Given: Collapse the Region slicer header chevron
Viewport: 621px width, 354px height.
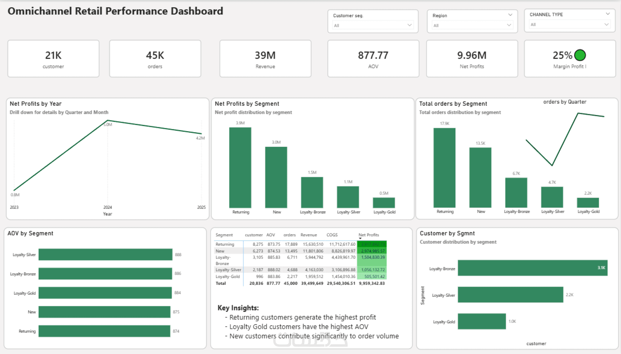Looking at the screenshot, I should pyautogui.click(x=510, y=15).
